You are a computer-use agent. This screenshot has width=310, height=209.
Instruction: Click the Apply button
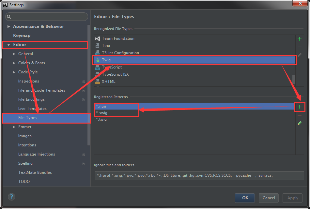[x=293, y=198]
